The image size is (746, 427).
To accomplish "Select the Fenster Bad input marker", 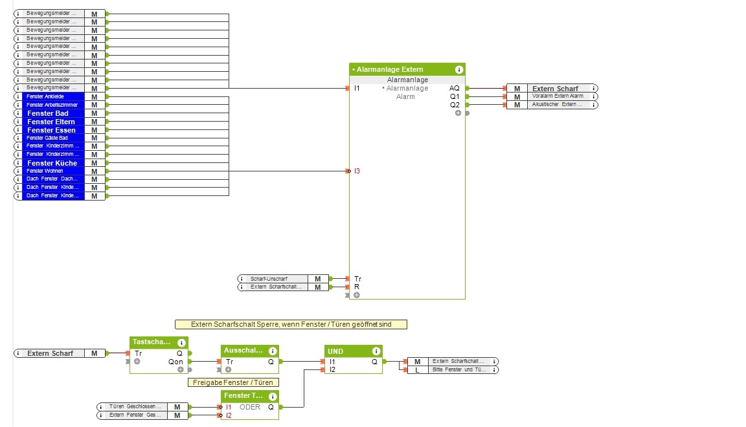I will point(60,113).
